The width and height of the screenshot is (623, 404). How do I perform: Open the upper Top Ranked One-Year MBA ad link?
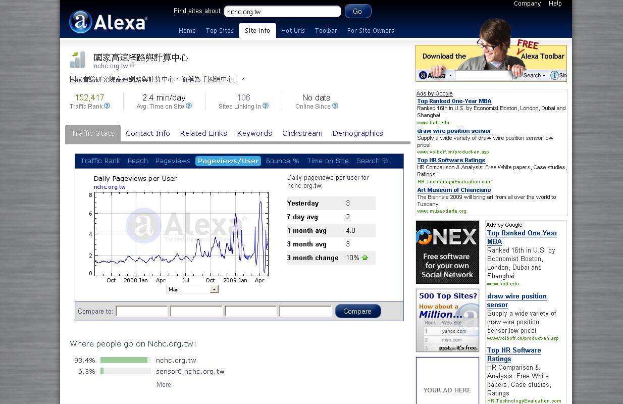pyautogui.click(x=454, y=101)
